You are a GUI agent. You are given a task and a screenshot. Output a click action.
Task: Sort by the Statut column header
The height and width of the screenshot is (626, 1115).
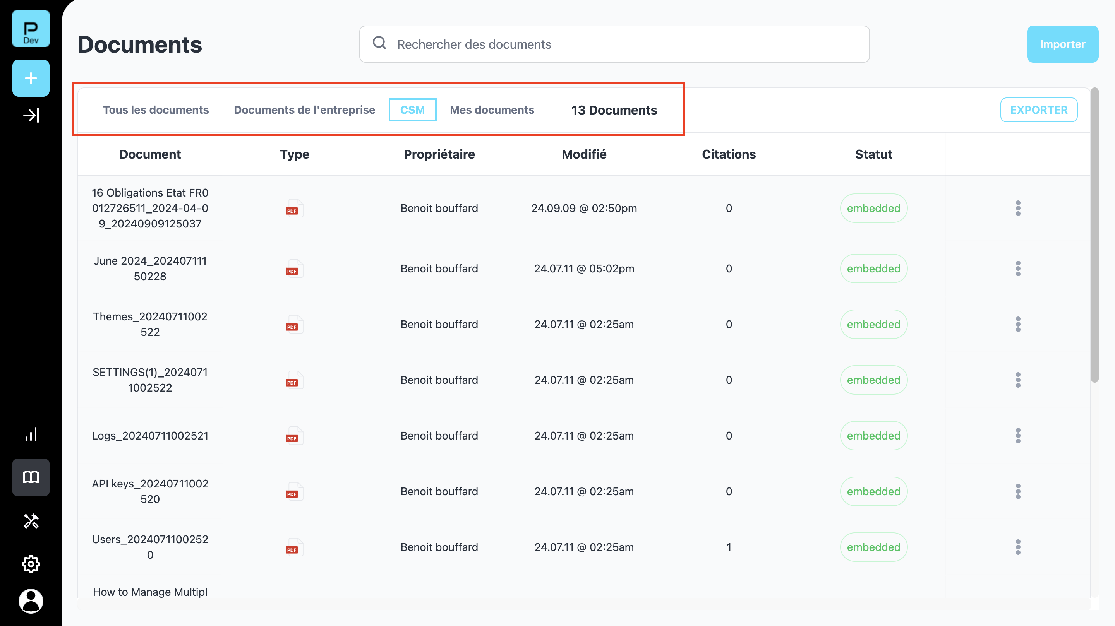873,154
